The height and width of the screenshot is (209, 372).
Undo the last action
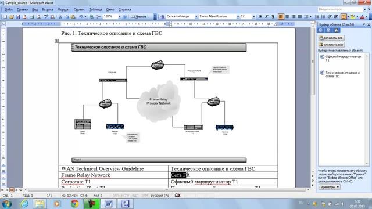81,17
